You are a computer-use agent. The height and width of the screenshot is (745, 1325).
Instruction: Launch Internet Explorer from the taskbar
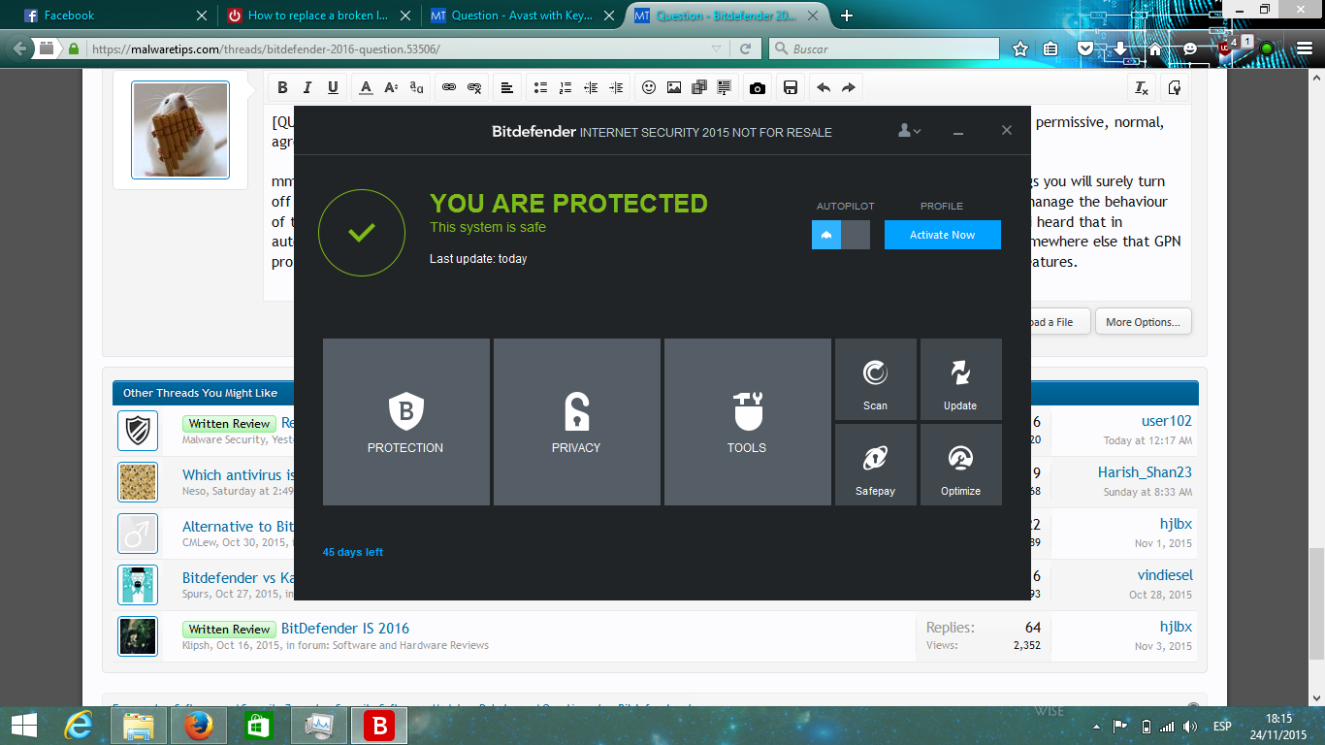point(80,725)
